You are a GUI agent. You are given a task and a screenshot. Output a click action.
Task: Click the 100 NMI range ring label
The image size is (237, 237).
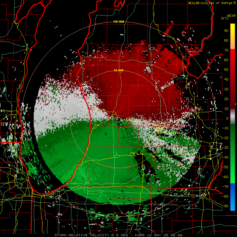pyautogui.click(x=118, y=22)
